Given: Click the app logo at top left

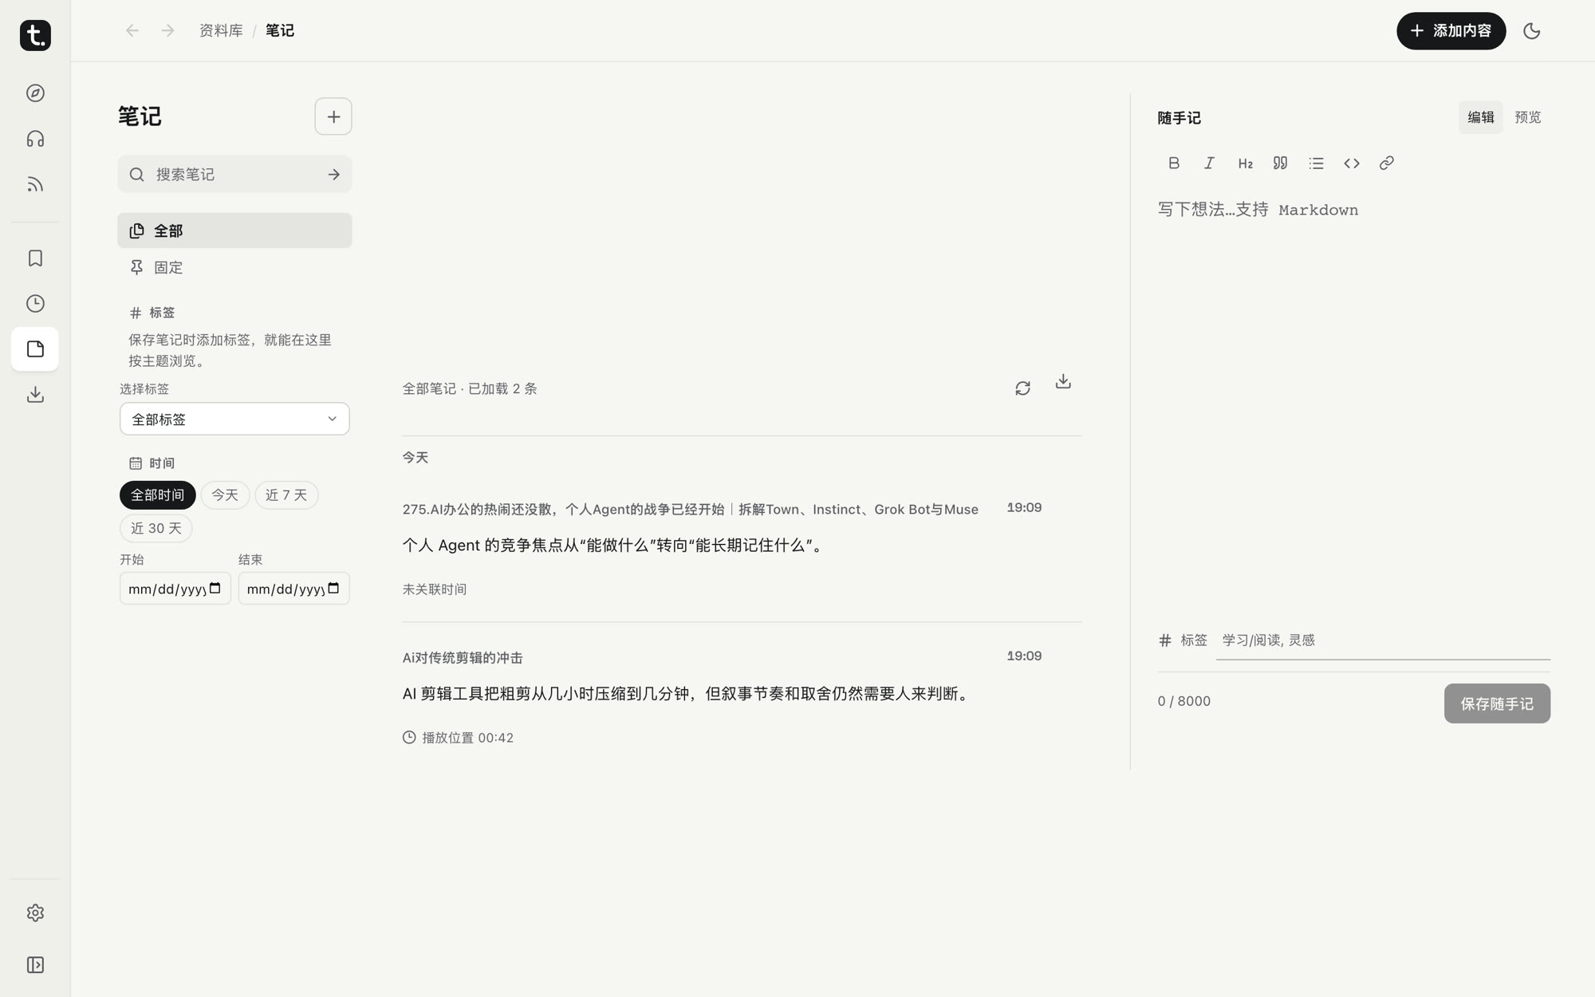Looking at the screenshot, I should [x=35, y=35].
